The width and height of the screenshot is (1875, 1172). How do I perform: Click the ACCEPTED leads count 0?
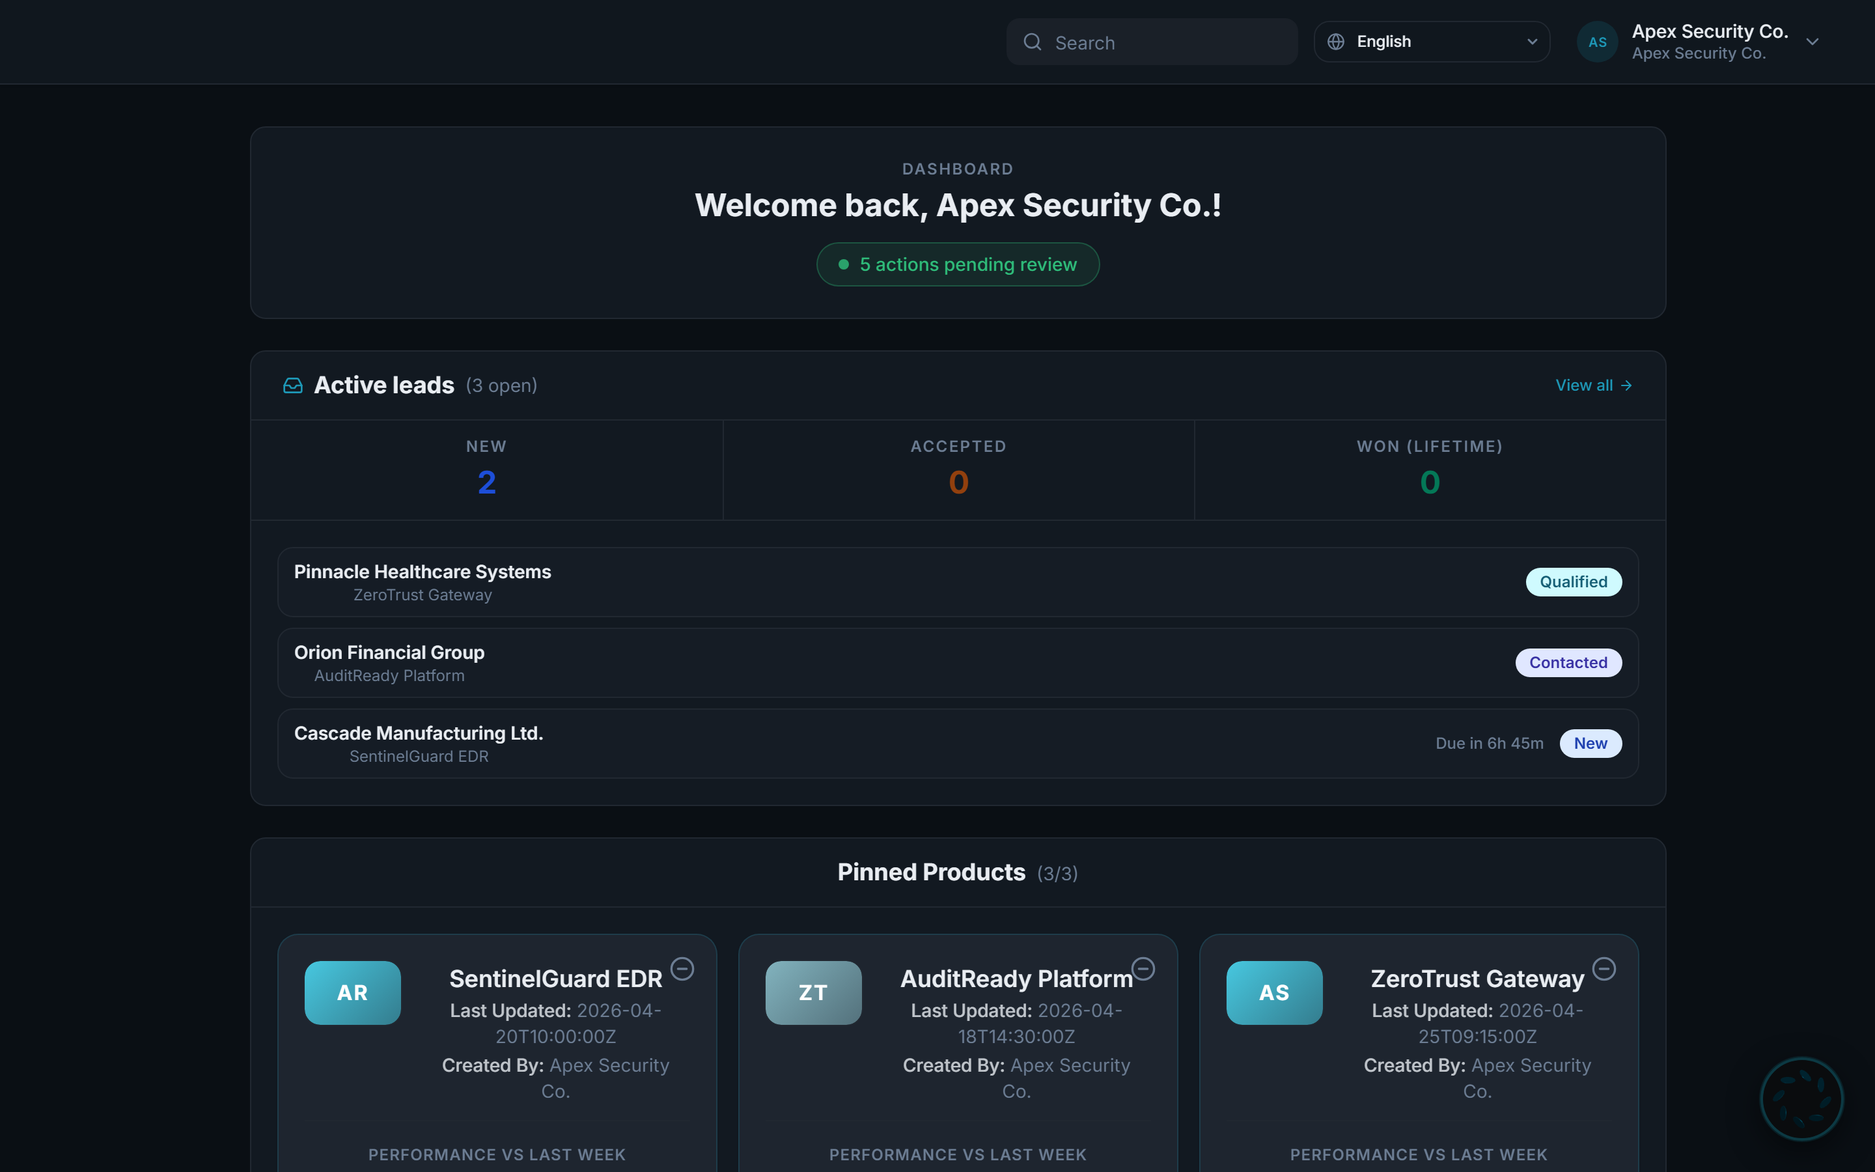pyautogui.click(x=958, y=483)
